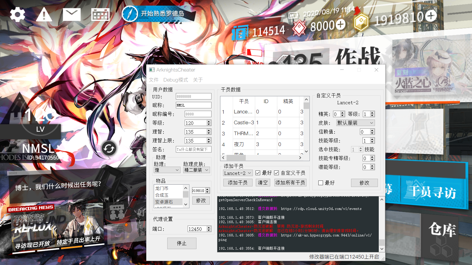Screen dimensions: 472x265
Task: Select 安卓源石 in the items list
Action: (x=168, y=202)
